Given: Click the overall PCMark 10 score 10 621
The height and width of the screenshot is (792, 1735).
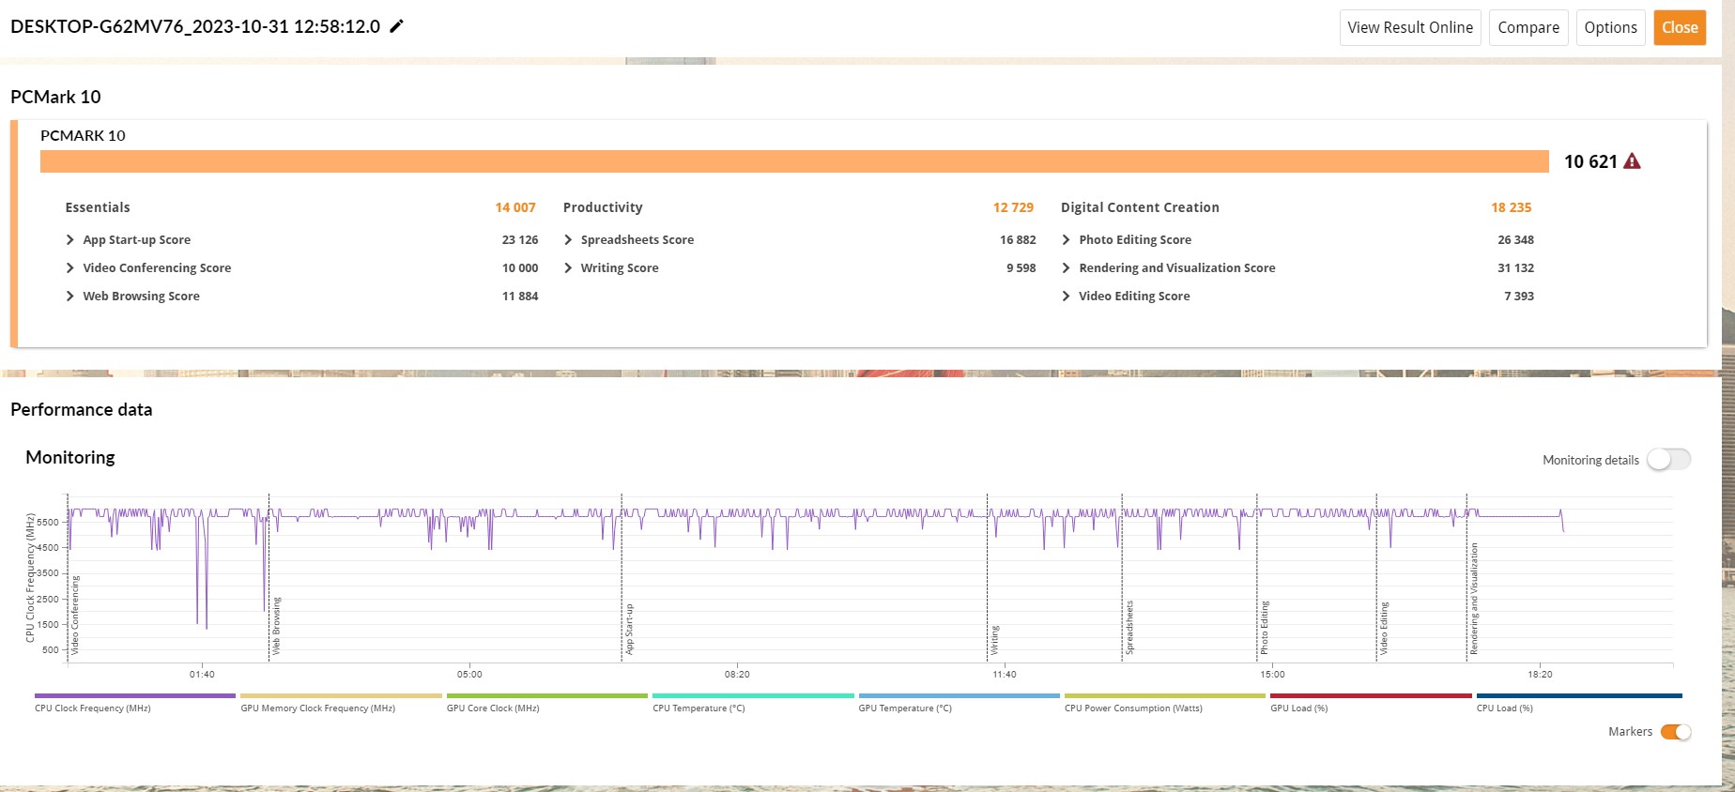Looking at the screenshot, I should [1590, 161].
